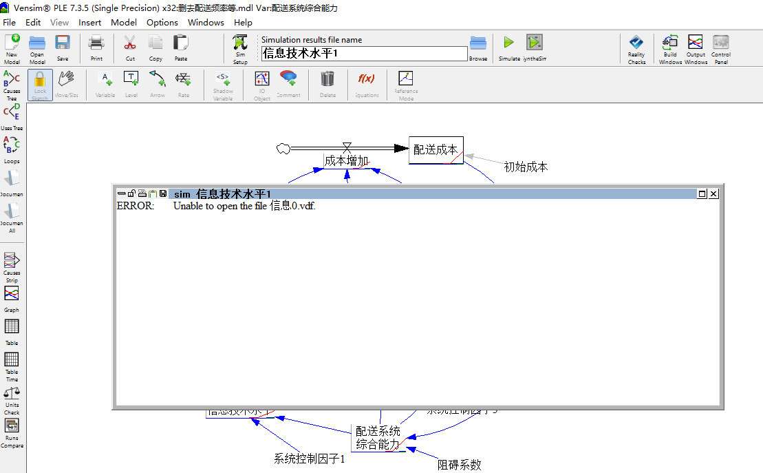Click Build Windows icon
Screen dimensions: 763x473
(x=670, y=49)
